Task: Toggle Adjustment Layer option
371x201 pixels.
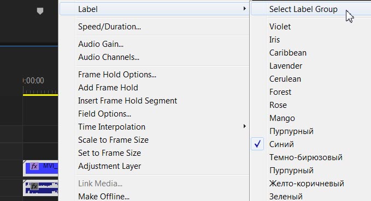Action: tap(109, 166)
